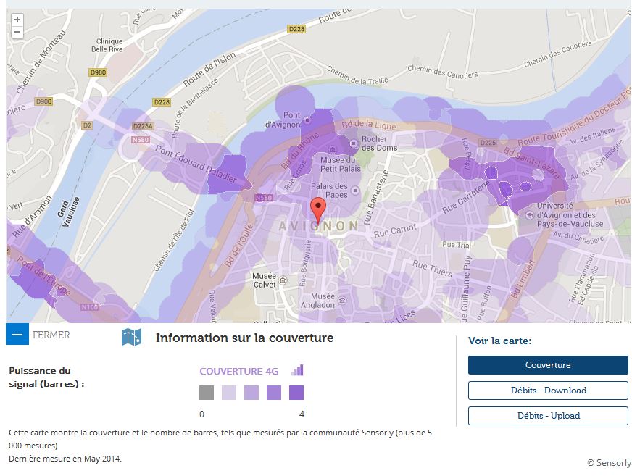Click the white minus icon on the FERMER control
The height and width of the screenshot is (476, 632).
click(x=16, y=335)
